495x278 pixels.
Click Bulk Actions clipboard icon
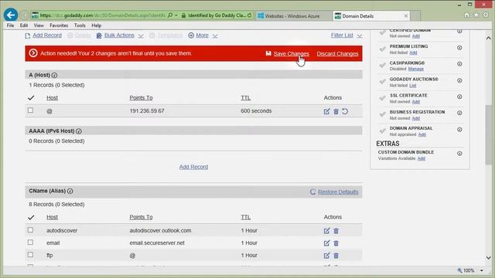99,36
